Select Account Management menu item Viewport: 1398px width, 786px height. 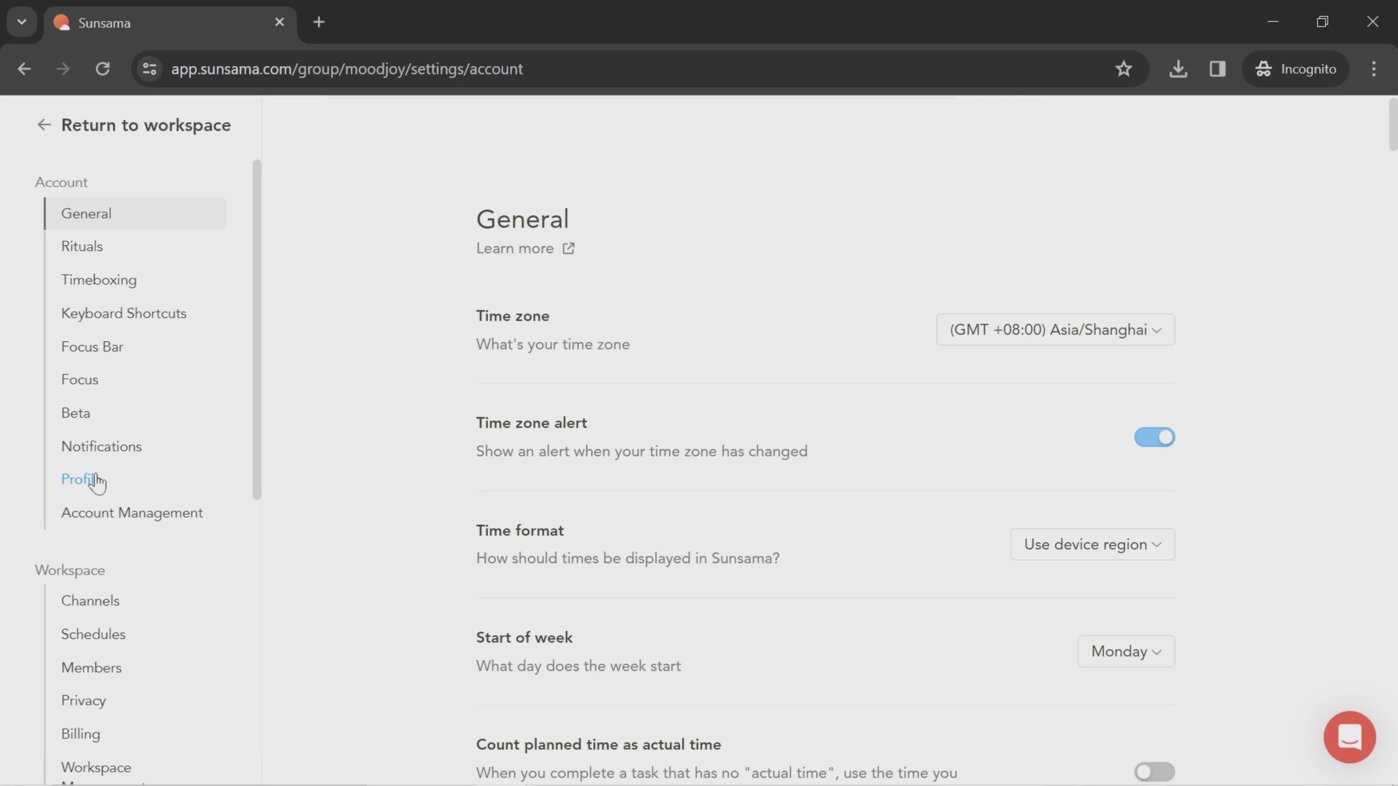click(x=131, y=512)
